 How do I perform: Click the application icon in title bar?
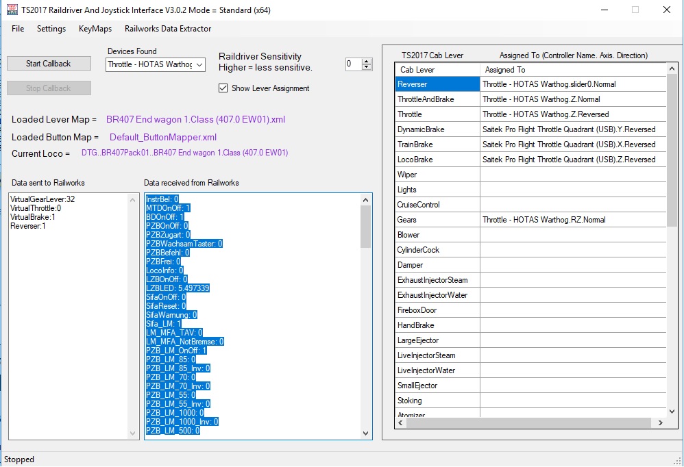12,10
